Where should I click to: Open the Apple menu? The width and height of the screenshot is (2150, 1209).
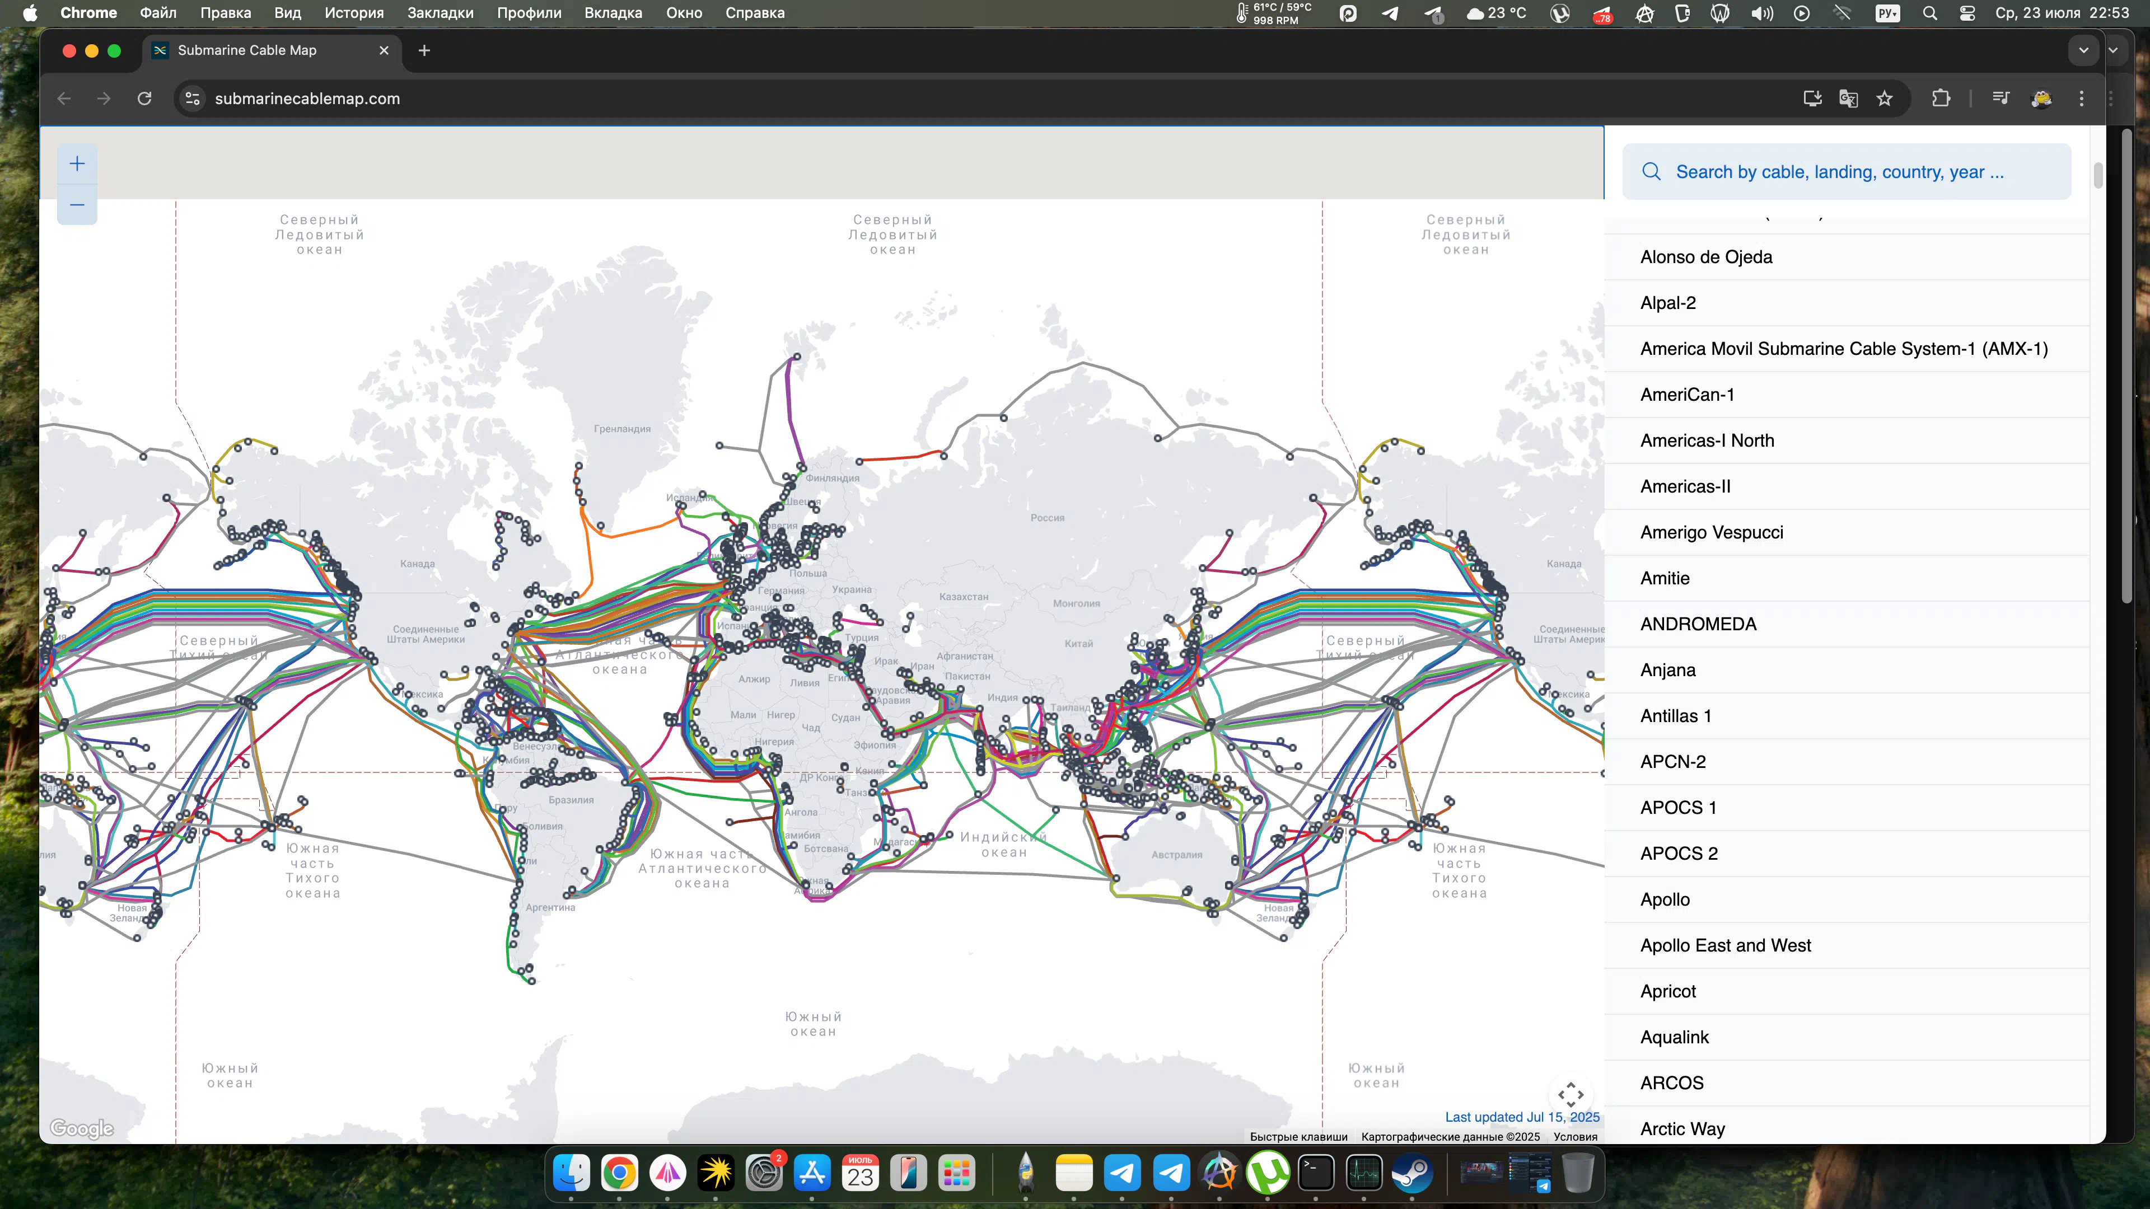30,12
